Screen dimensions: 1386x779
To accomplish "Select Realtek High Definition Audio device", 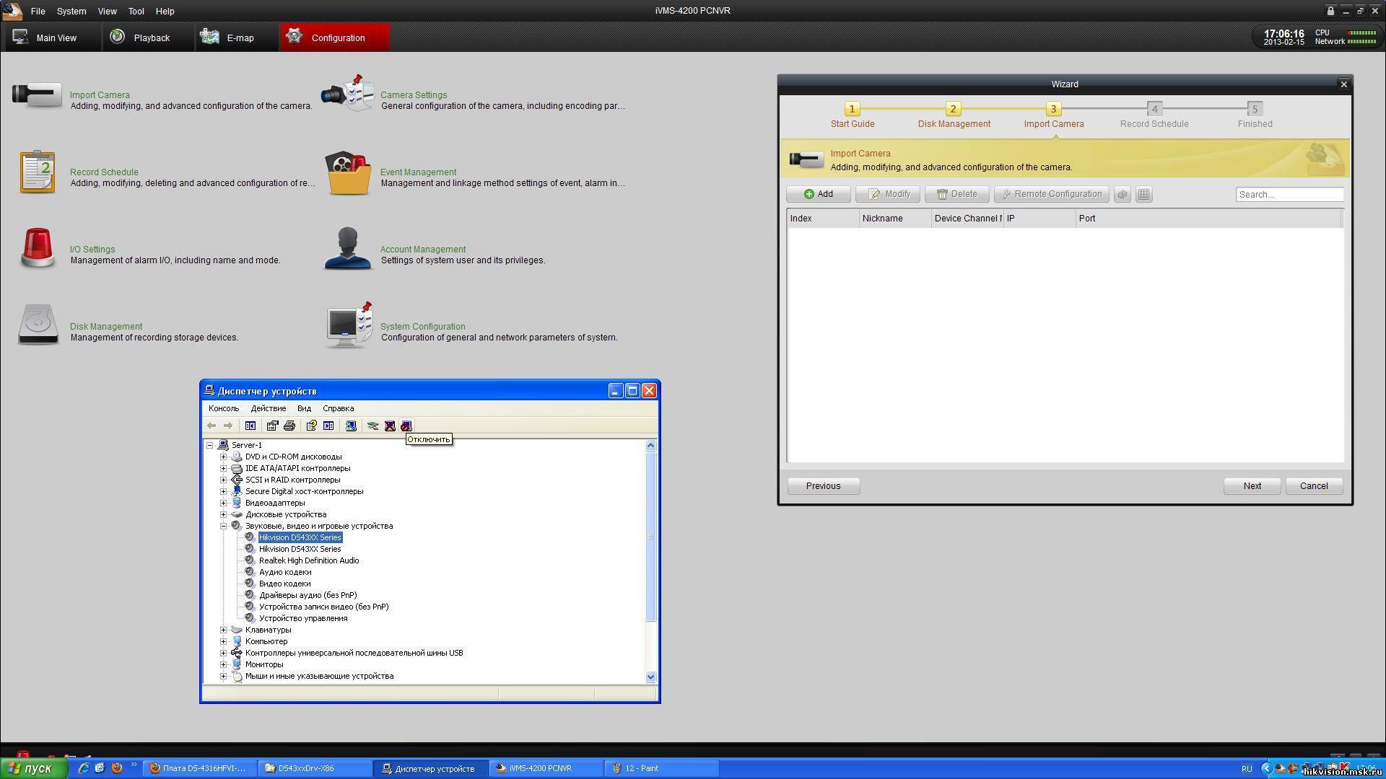I will coord(309,561).
